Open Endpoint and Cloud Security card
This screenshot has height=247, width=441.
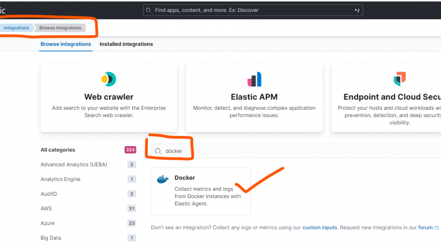386,97
